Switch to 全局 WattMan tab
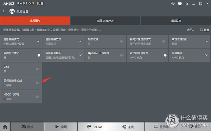Image resolution: width=211 pixels, height=131 pixels. point(105,21)
